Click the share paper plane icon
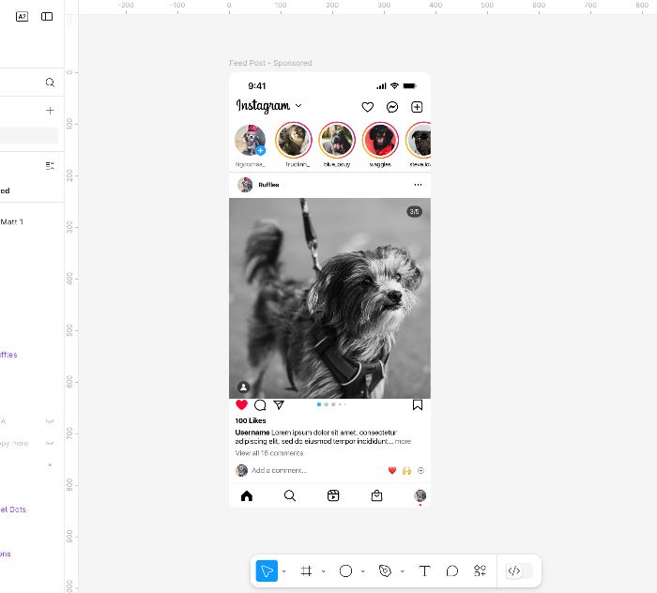Viewport: 657px width, 593px height. coord(279,405)
